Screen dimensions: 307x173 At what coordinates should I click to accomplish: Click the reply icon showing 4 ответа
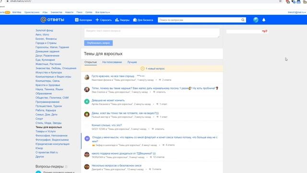(164, 145)
